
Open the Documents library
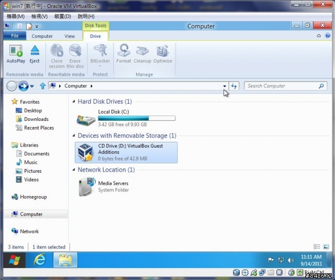tap(32, 154)
